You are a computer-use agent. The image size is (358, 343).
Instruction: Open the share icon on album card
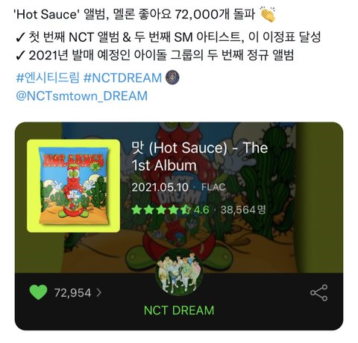318,293
